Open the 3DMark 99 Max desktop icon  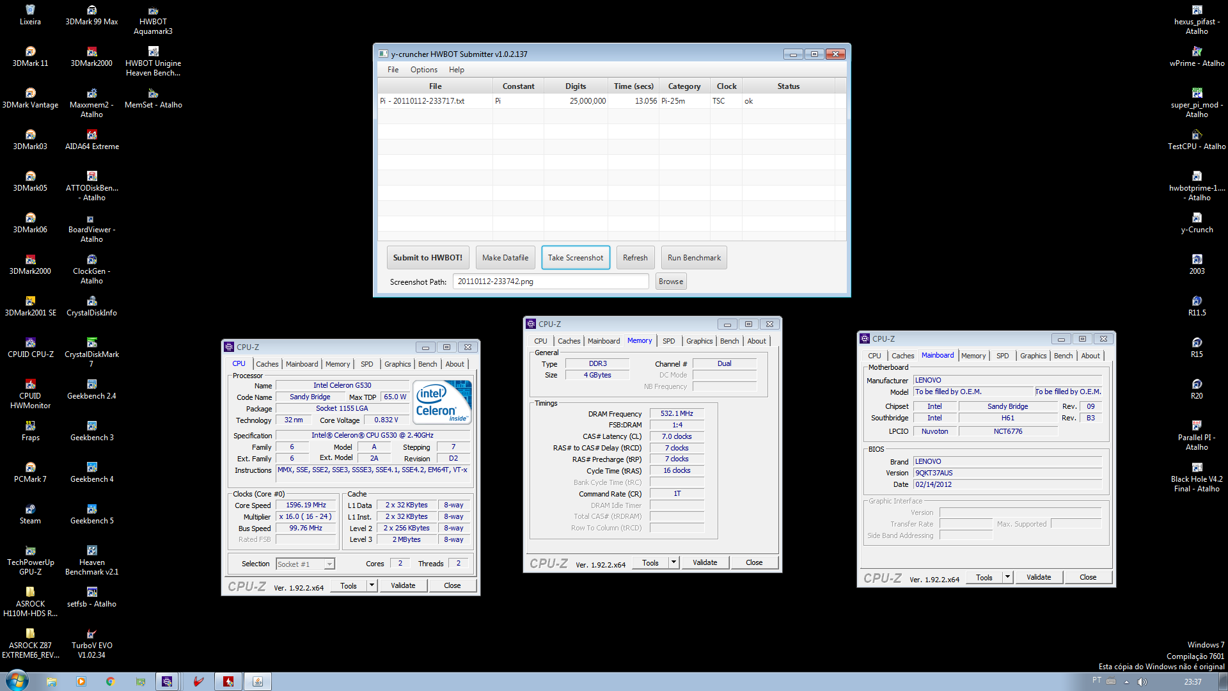coord(91,15)
